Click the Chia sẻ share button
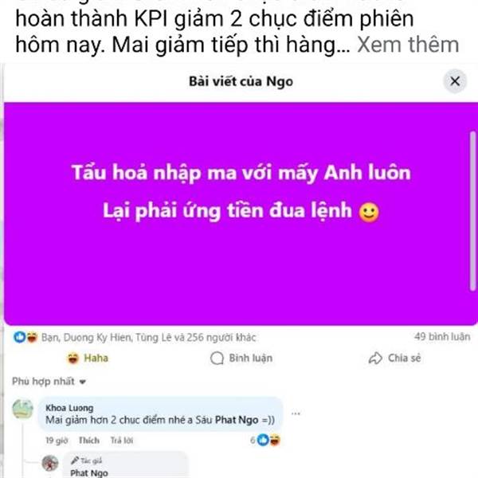Screen dimensions: 478x478 394,358
